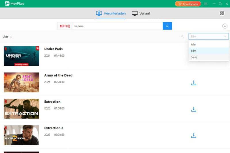The image size is (230, 153).
Task: Open the grid services switcher icon
Action: pos(222,13)
